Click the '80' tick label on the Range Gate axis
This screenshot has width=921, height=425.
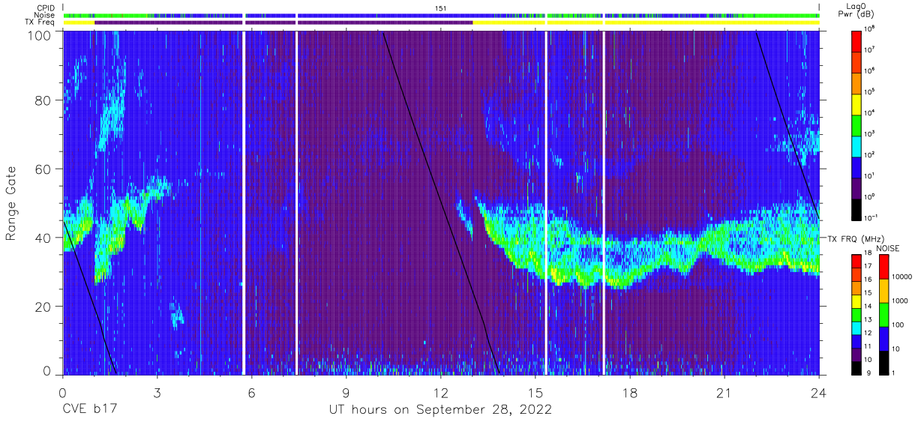[43, 100]
